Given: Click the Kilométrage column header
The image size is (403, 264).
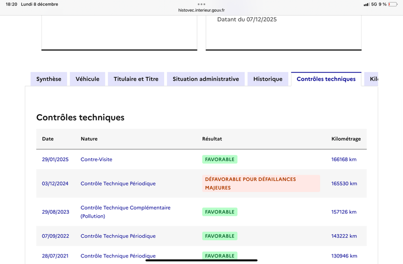Looking at the screenshot, I should 346,139.
